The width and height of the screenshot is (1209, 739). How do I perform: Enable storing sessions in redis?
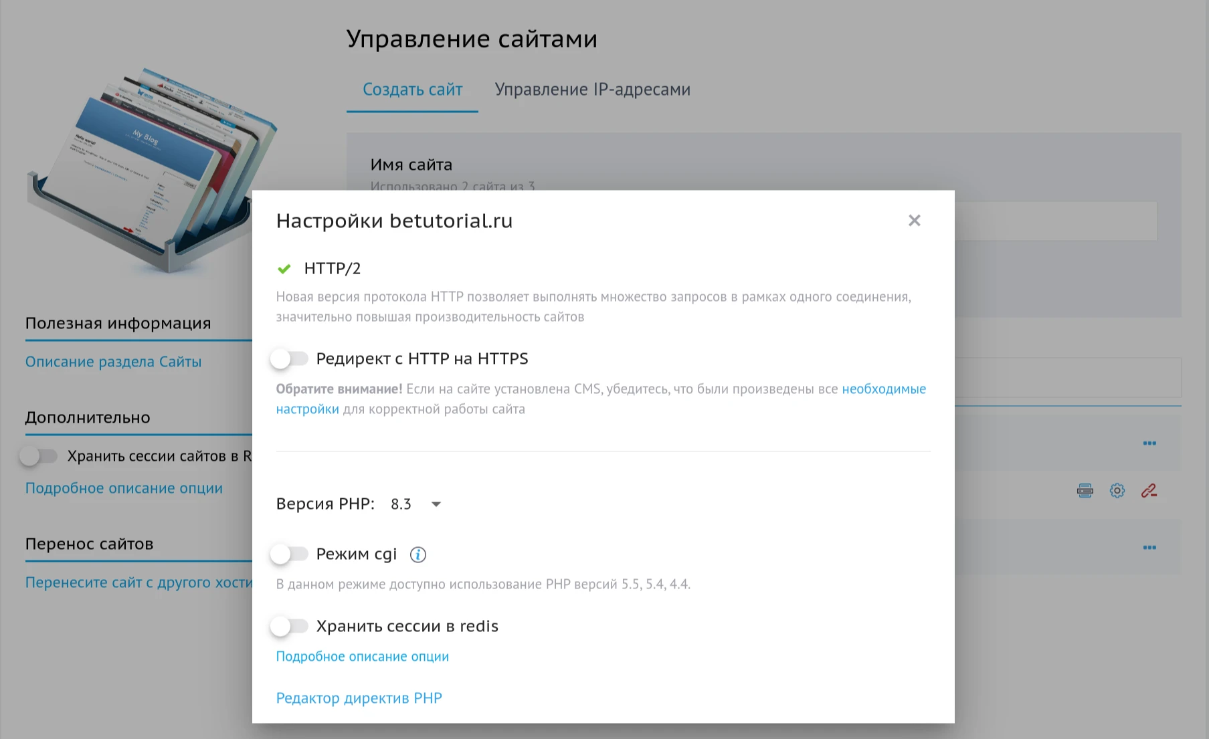coord(290,626)
